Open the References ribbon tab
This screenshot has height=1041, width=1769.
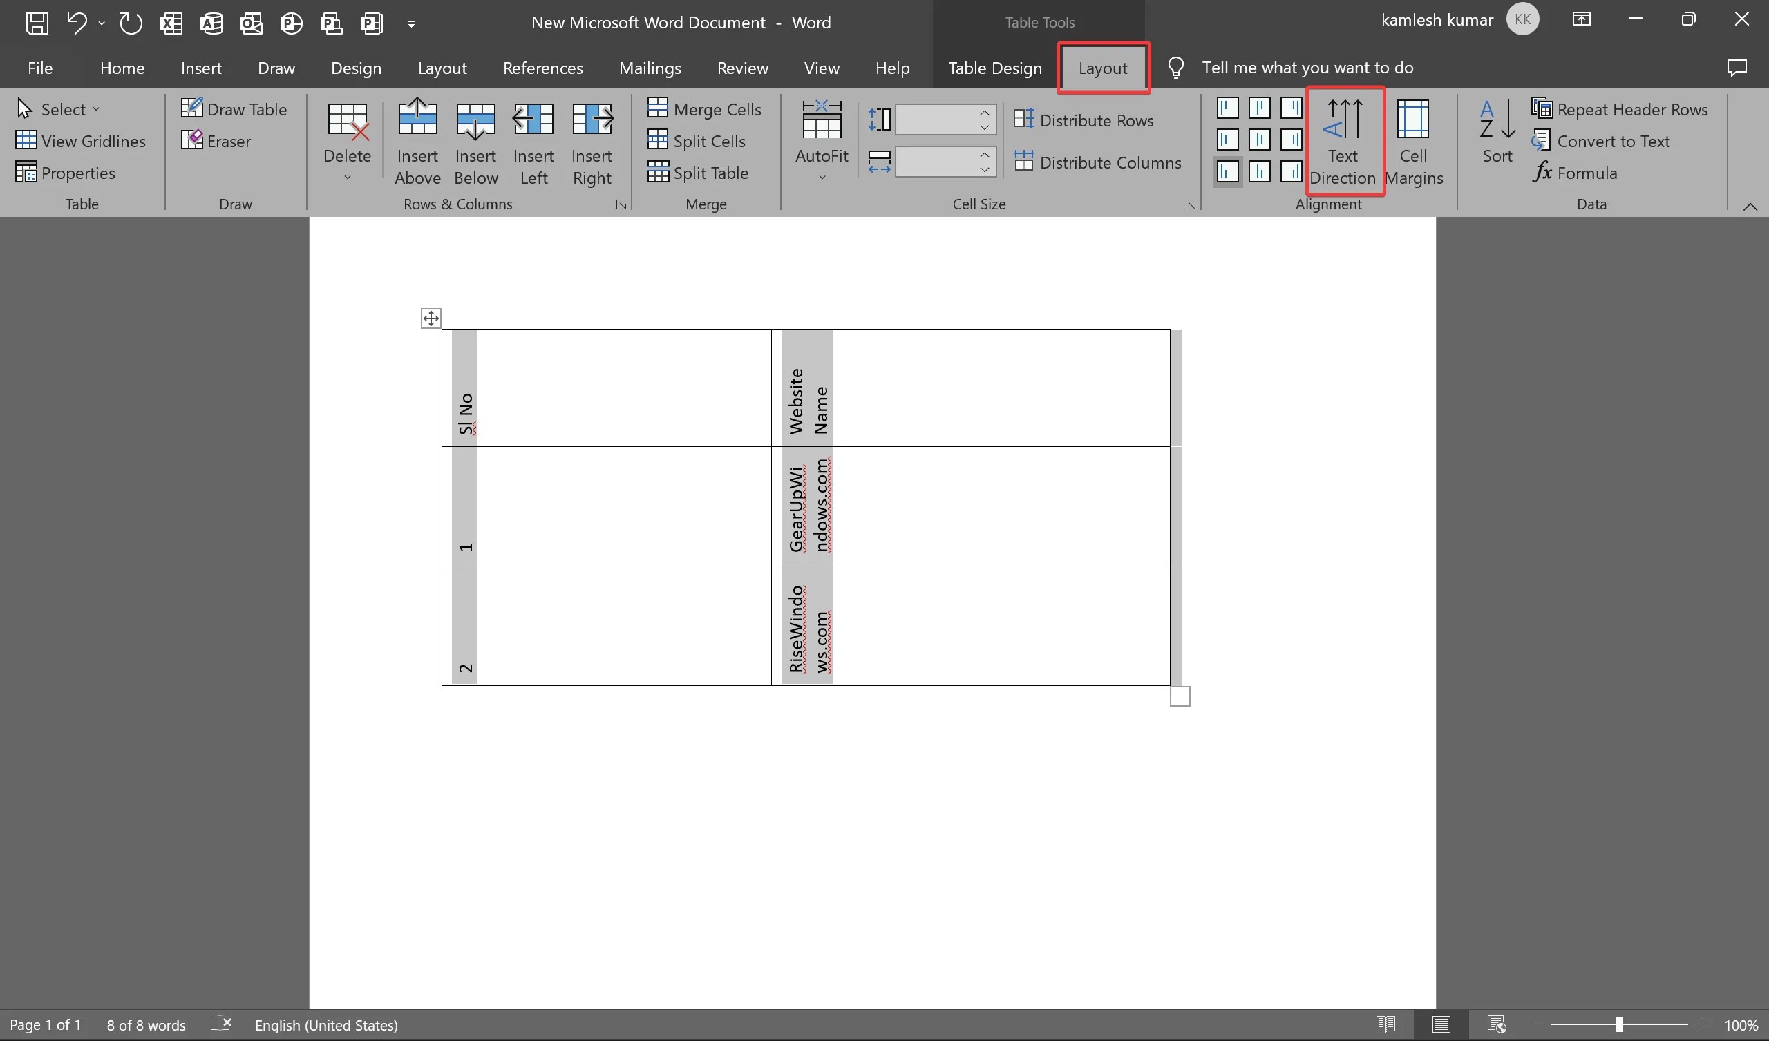pyautogui.click(x=542, y=68)
